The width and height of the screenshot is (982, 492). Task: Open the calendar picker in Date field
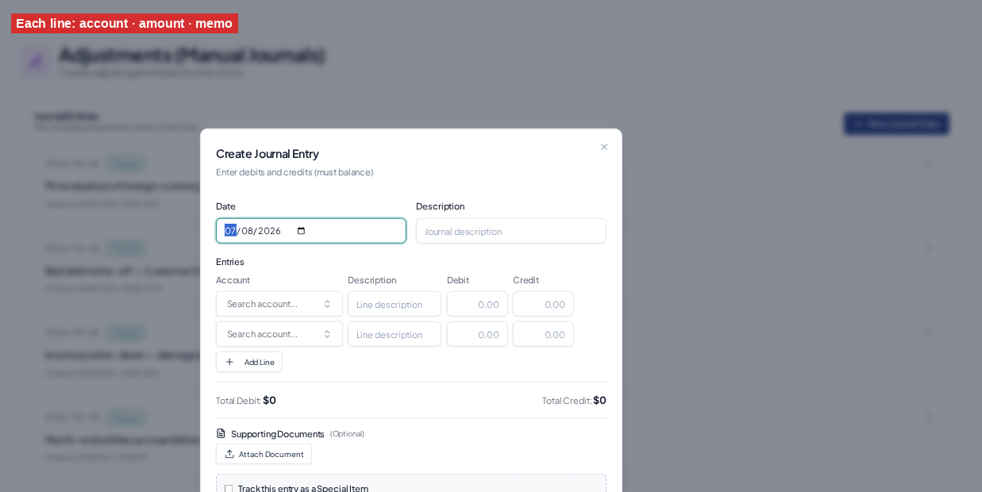301,231
